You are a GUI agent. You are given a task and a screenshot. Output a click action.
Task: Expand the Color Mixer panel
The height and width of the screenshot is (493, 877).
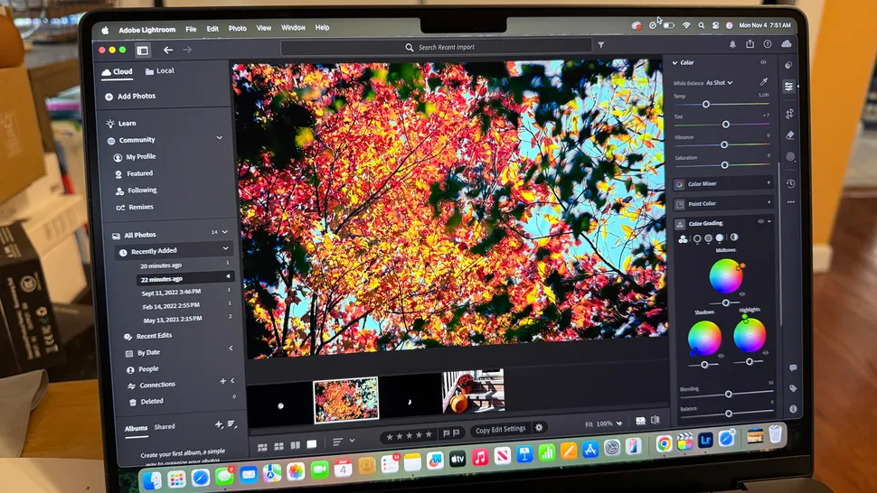click(721, 183)
